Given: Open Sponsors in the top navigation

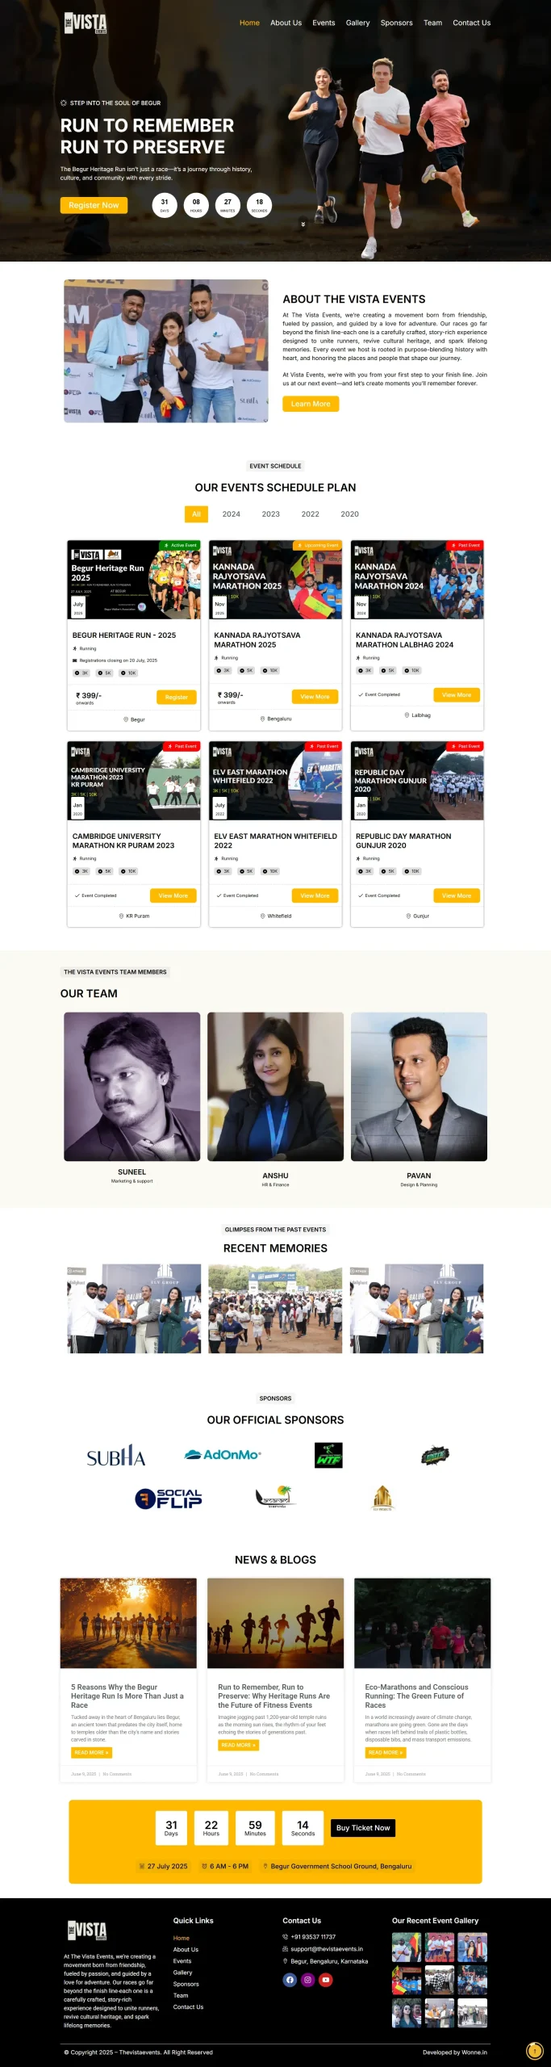Looking at the screenshot, I should 396,23.
